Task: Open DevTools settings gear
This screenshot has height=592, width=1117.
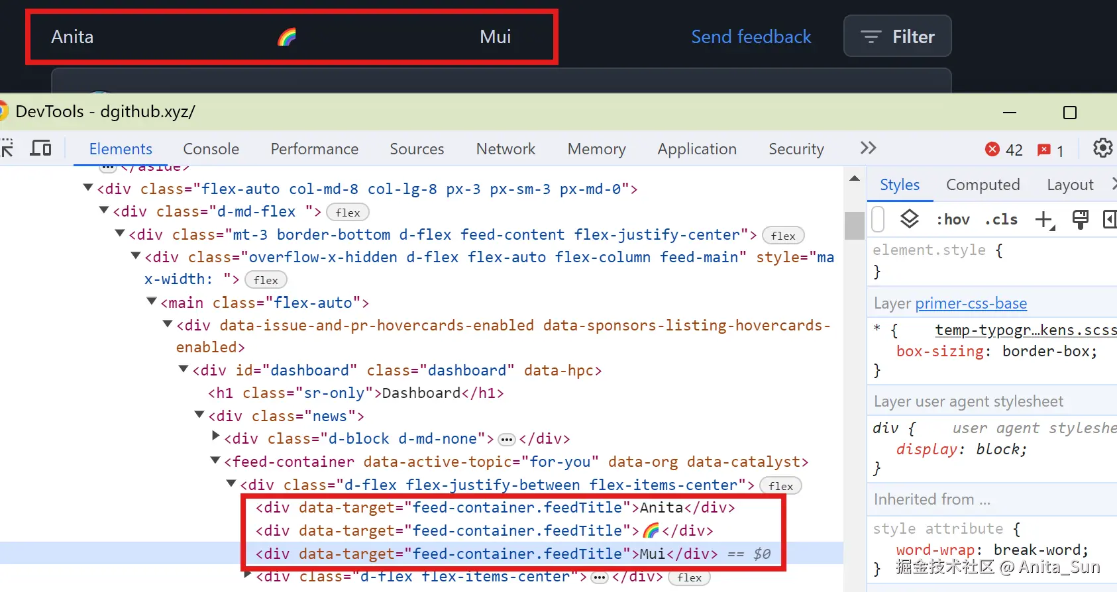Action: pyautogui.click(x=1102, y=148)
